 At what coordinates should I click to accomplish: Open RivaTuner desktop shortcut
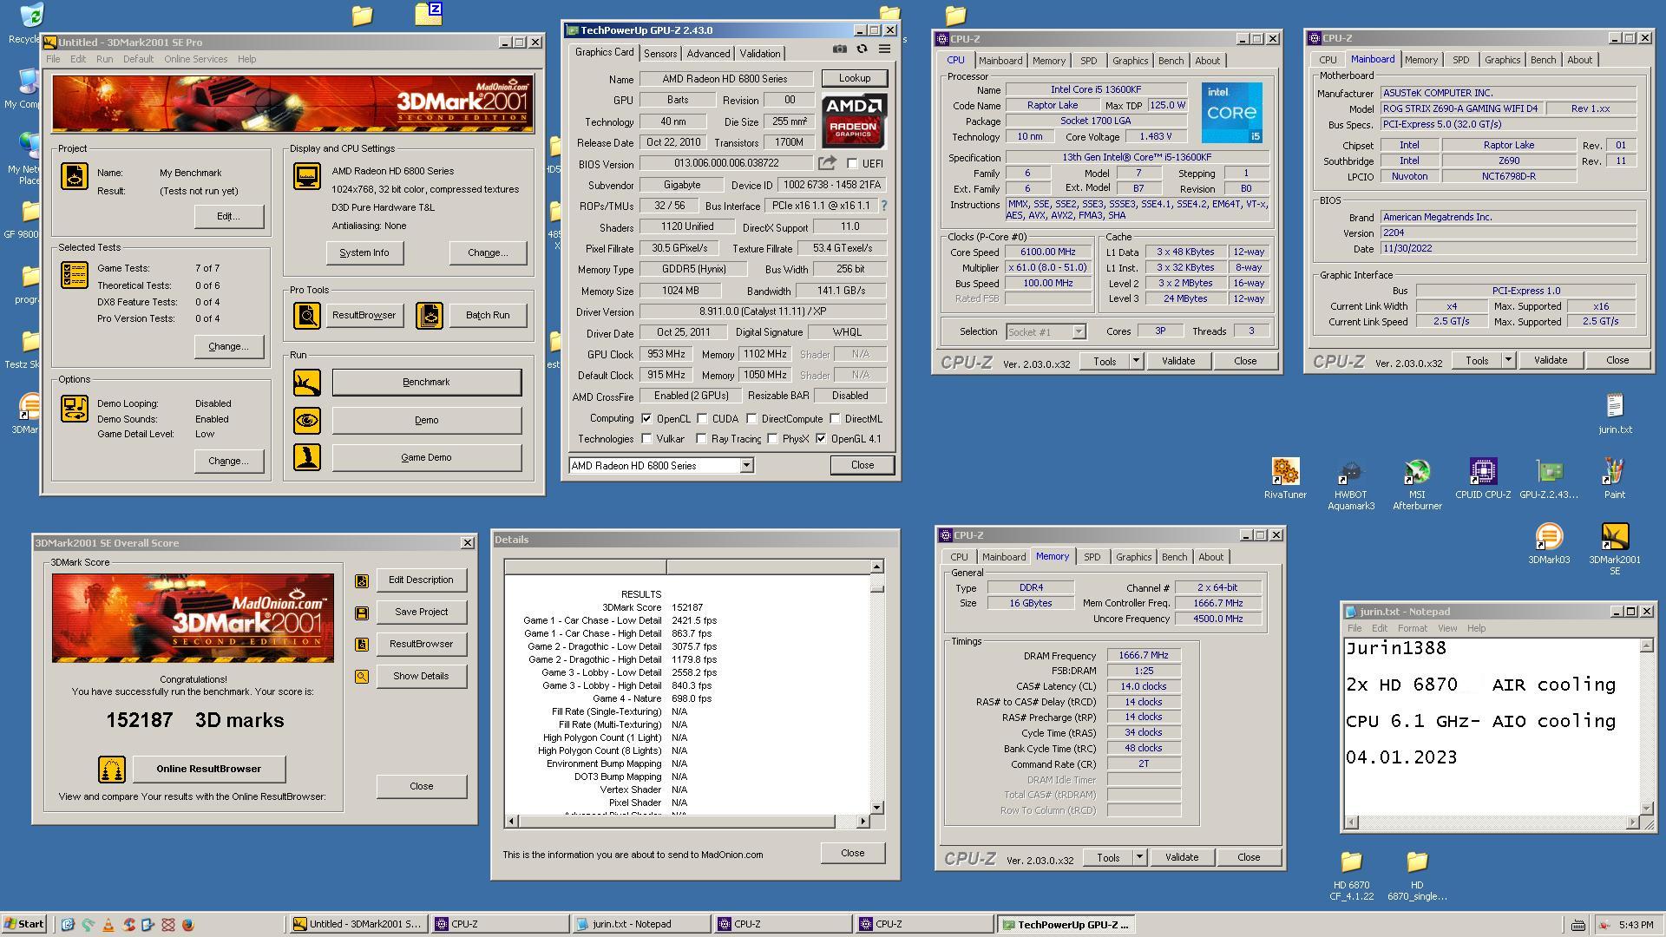coord(1285,479)
